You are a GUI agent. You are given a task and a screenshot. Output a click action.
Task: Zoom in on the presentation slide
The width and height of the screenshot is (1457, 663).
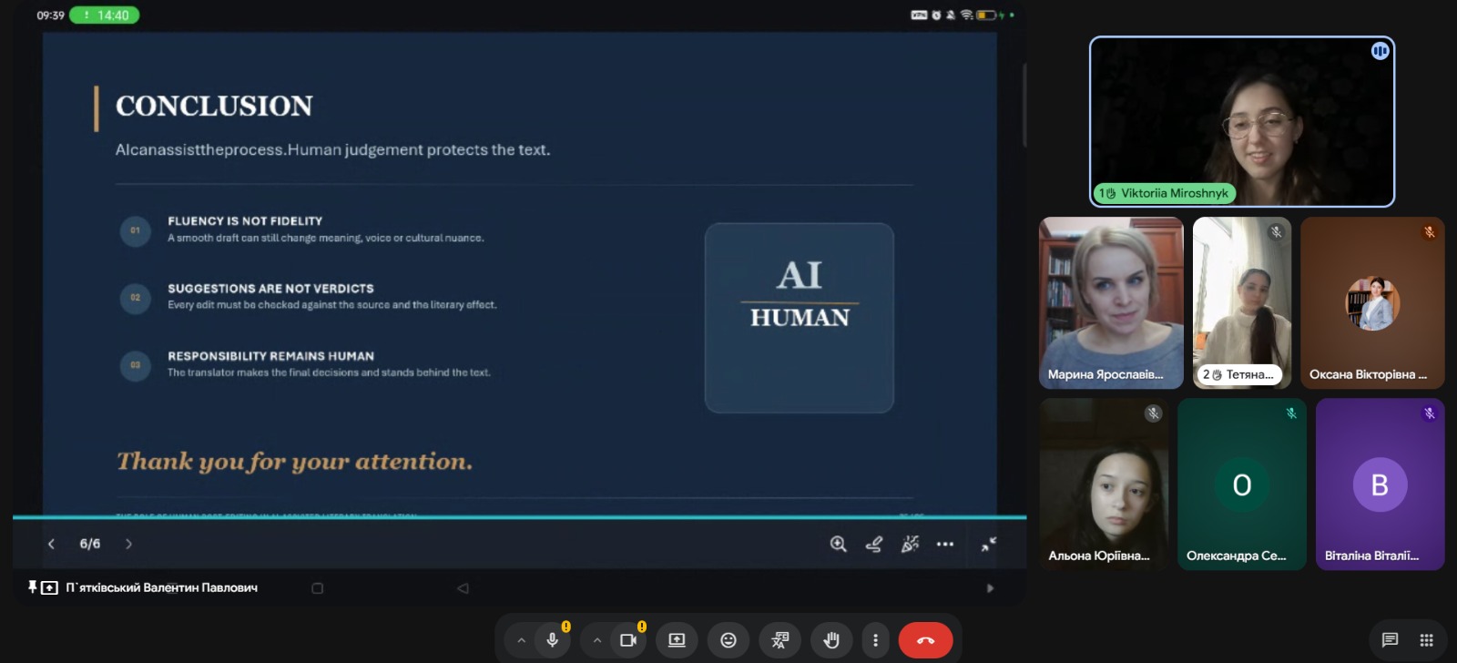tap(839, 544)
